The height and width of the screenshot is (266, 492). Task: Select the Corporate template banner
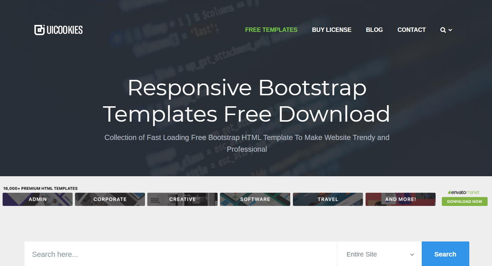click(110, 199)
